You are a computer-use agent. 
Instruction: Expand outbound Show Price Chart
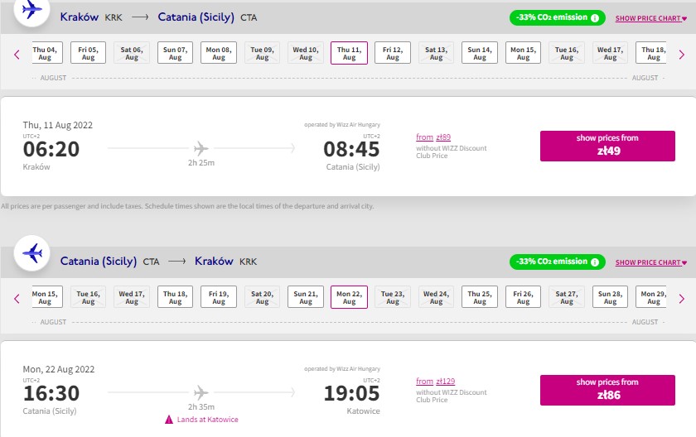[x=650, y=18]
